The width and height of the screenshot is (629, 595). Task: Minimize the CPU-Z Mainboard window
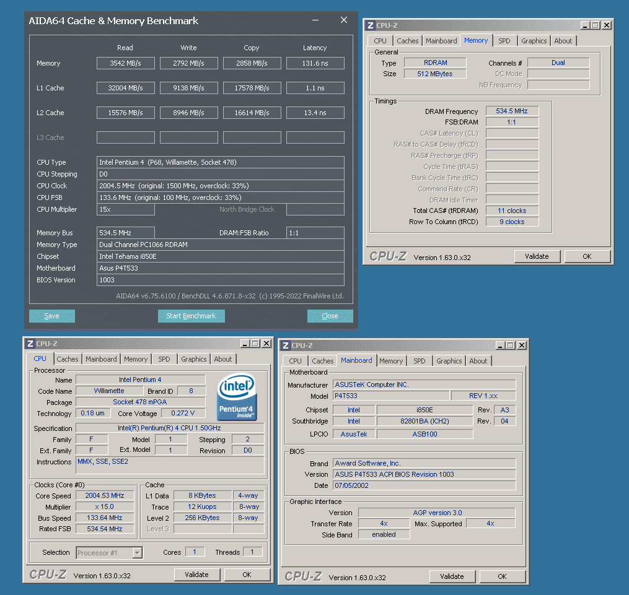pyautogui.click(x=500, y=345)
